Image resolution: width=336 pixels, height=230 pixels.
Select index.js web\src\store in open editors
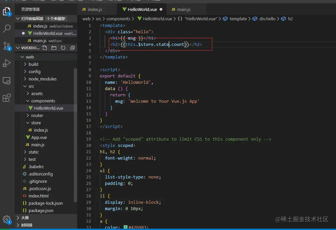click(46, 26)
